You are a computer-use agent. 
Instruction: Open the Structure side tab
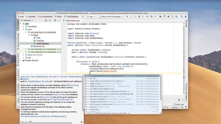coord(18,75)
